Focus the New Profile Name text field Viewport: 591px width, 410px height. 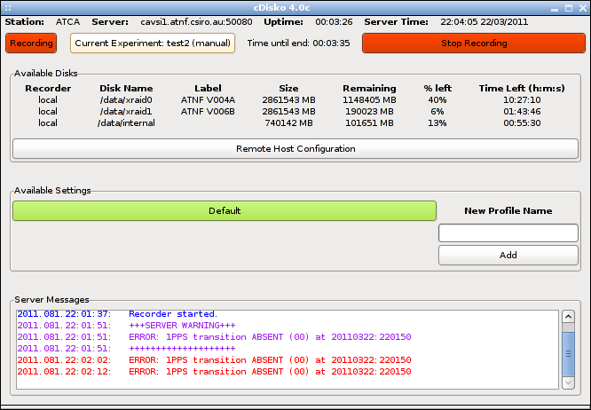[x=508, y=233]
